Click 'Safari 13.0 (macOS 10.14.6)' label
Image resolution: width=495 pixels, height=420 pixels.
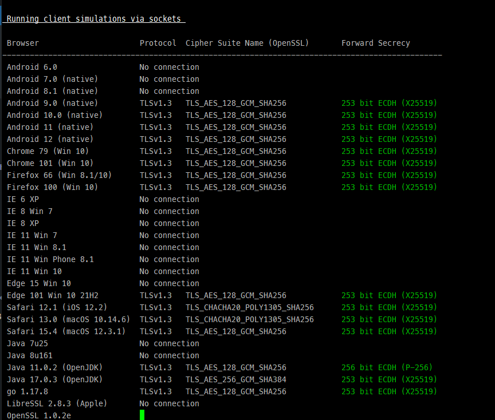coord(69,319)
